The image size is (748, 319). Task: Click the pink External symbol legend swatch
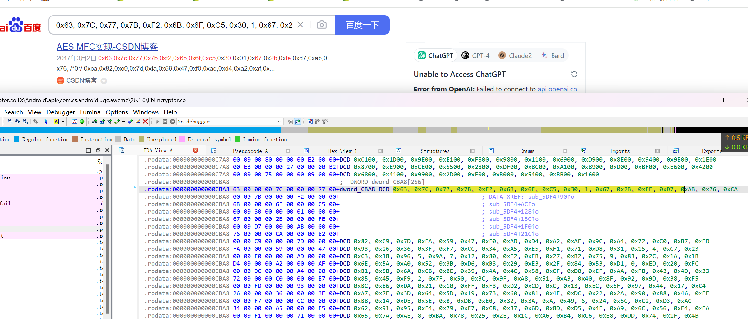182,139
